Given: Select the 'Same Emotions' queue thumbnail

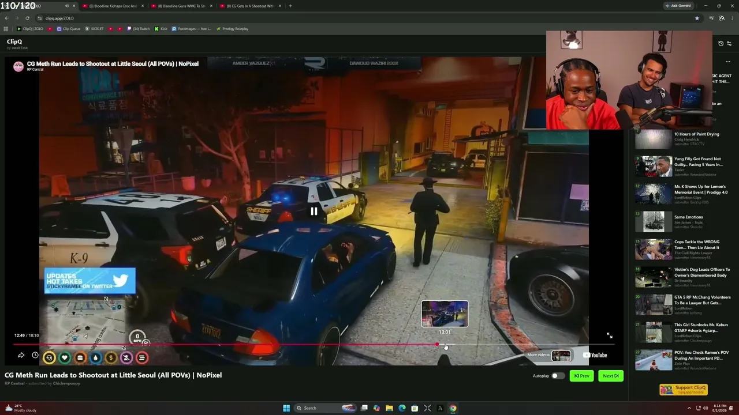Looking at the screenshot, I should [x=653, y=222].
